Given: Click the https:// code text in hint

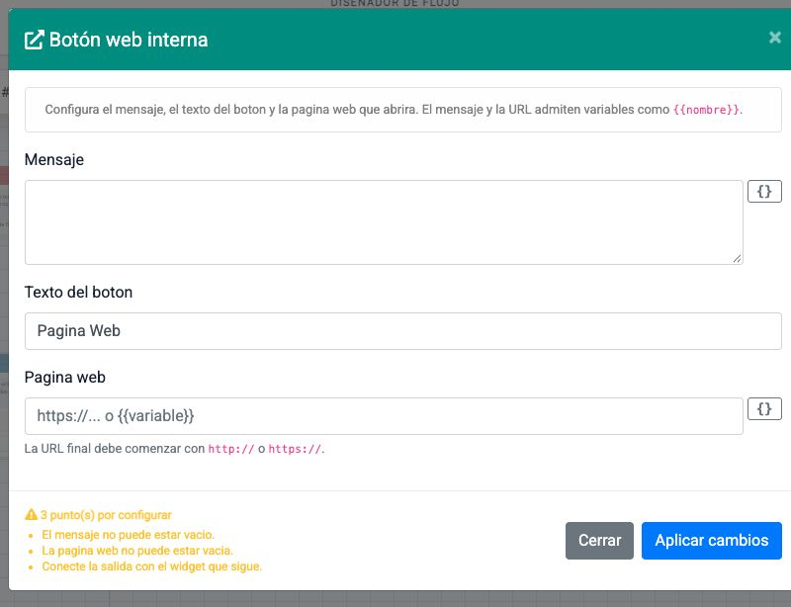Looking at the screenshot, I should [x=295, y=449].
